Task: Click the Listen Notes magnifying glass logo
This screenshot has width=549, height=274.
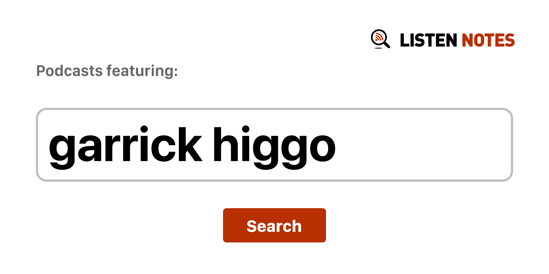Action: [x=380, y=39]
